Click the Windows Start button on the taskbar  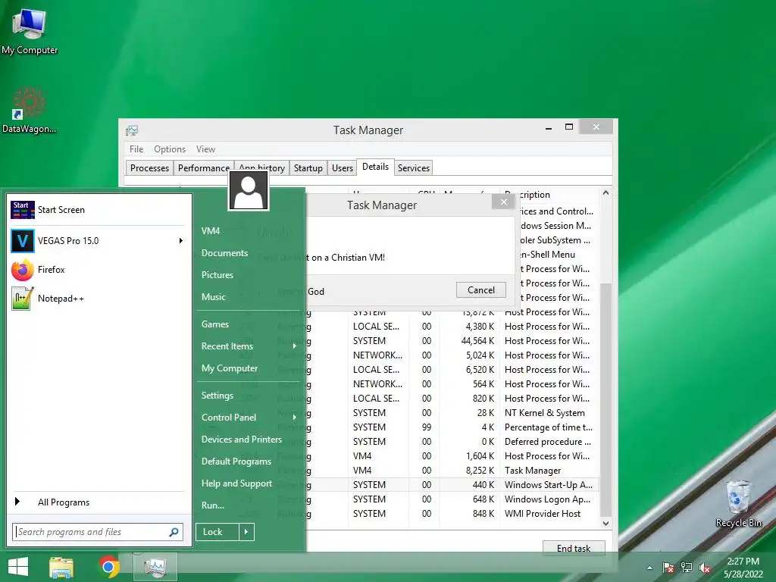18,567
